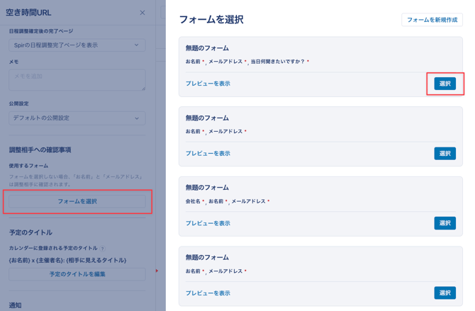Click the help icon beside カレンダーに登録される予定のタイトル
Viewport: 475px width, 311px height.
point(103,249)
